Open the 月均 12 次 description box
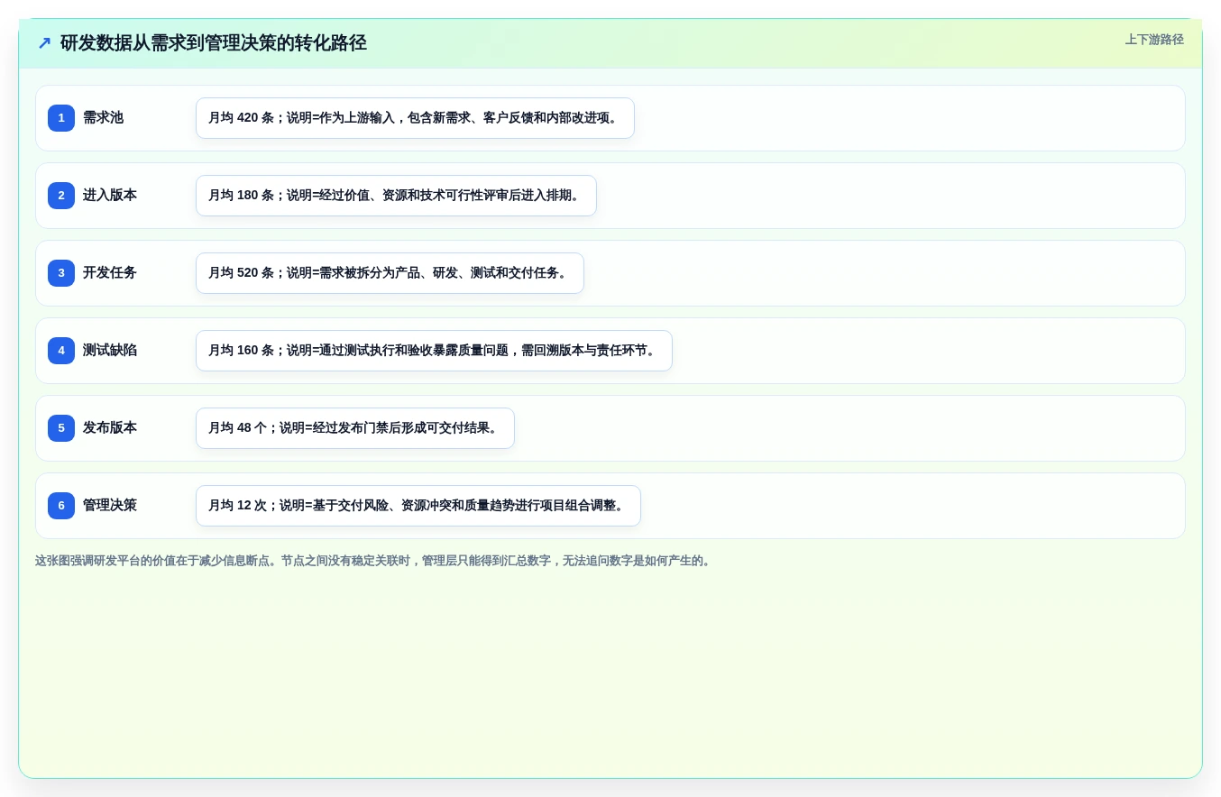1221x797 pixels. pyautogui.click(x=418, y=506)
